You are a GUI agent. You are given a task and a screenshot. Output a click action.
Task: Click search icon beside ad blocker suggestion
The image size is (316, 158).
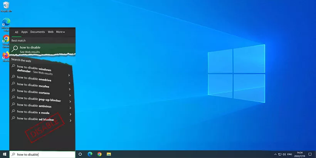pos(13,118)
